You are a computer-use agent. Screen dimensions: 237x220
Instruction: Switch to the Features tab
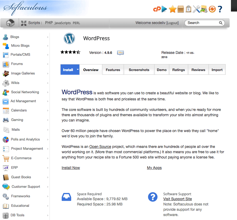click(113, 70)
